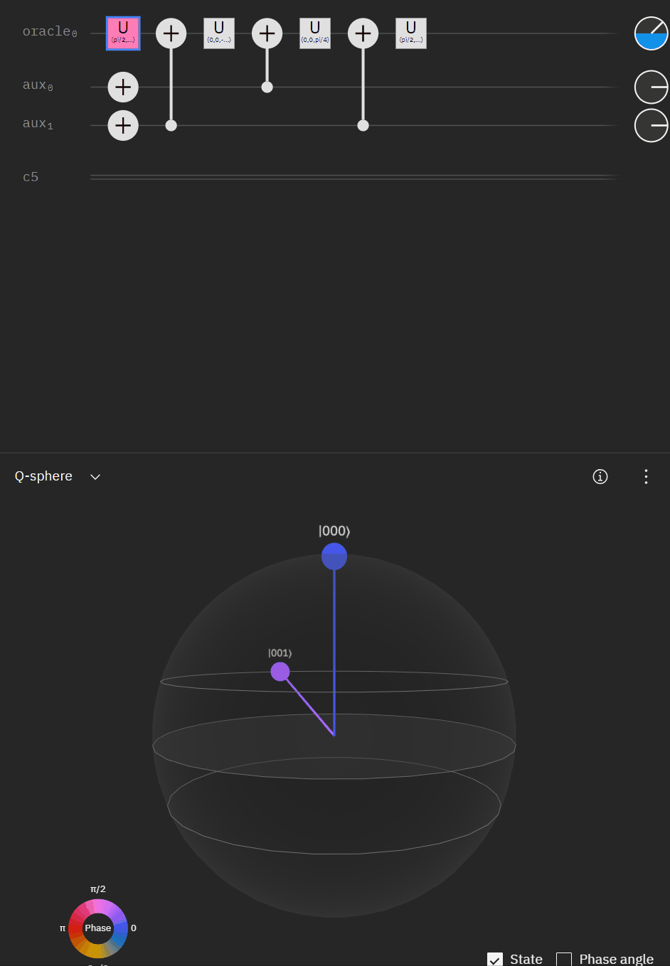Viewport: 670px width, 966px height.
Task: Select the U gate labeled (0,0,pi/4)
Action: pos(315,33)
